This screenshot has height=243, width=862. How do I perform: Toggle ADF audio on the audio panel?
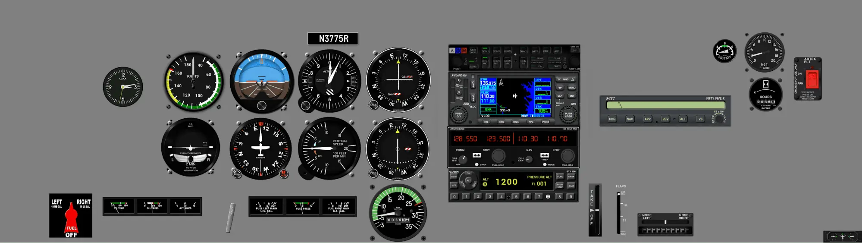pos(557,51)
